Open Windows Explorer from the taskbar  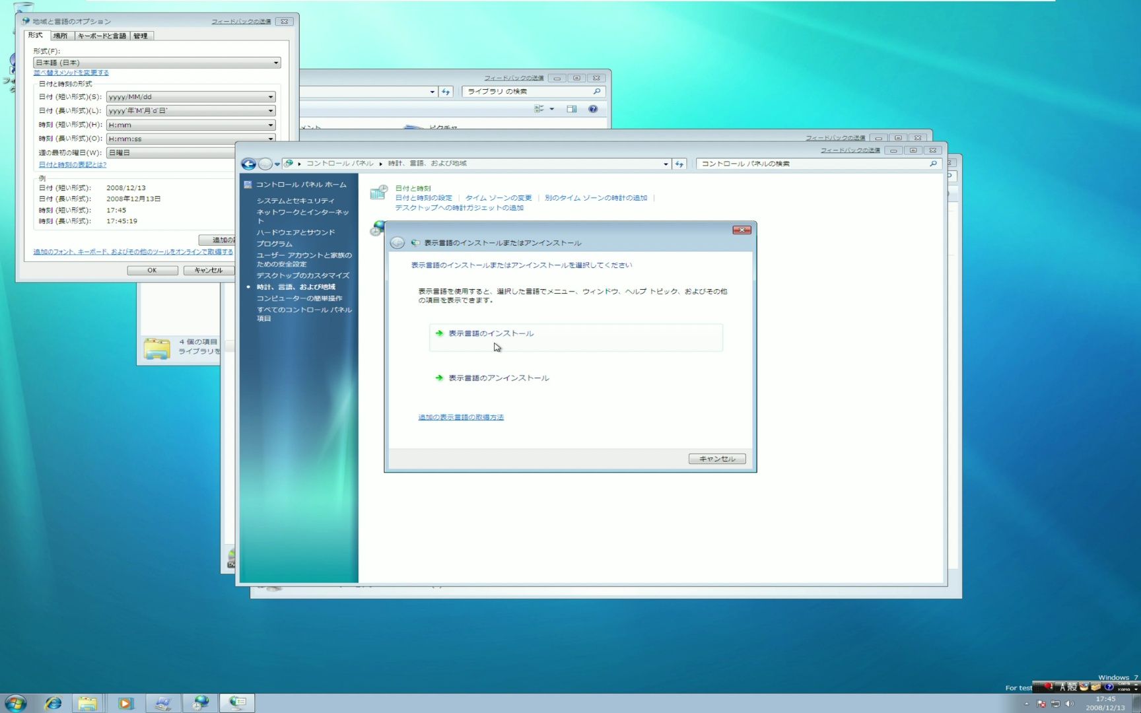click(x=88, y=702)
